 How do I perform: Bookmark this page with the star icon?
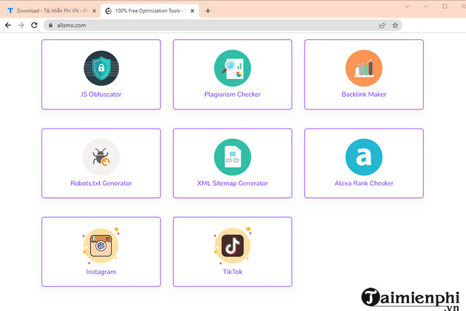[396, 24]
